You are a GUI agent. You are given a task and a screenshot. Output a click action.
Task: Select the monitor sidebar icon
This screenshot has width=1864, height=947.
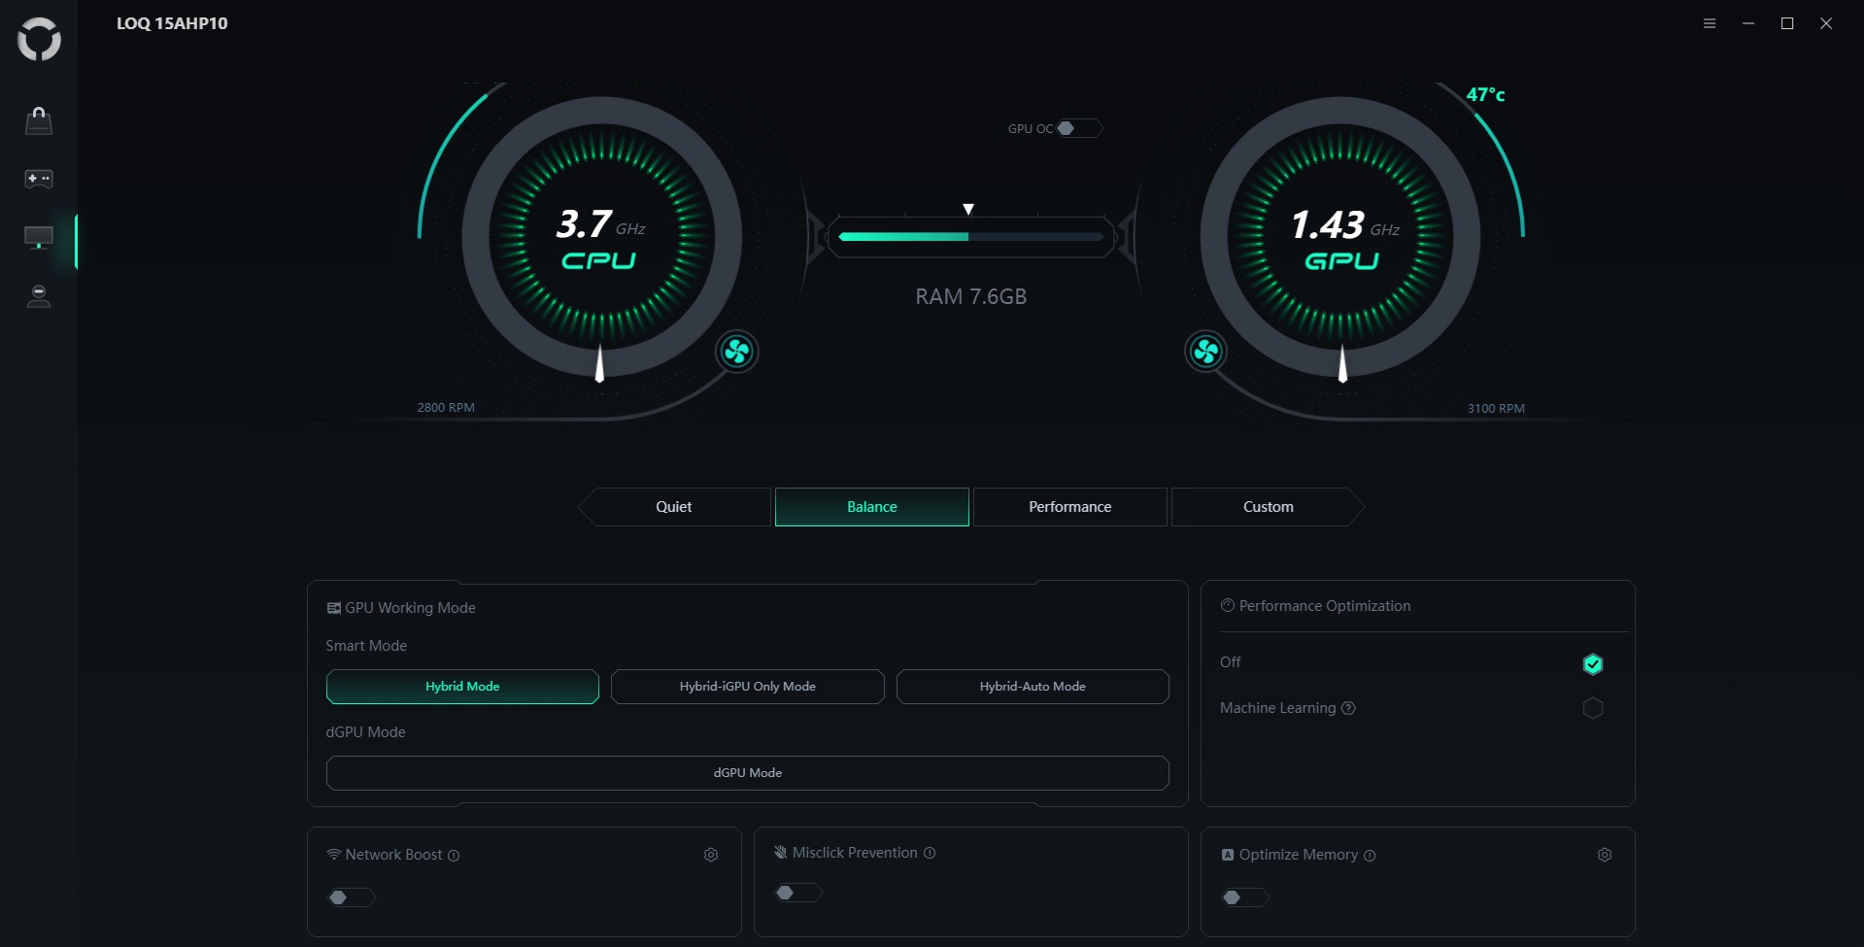click(x=39, y=238)
